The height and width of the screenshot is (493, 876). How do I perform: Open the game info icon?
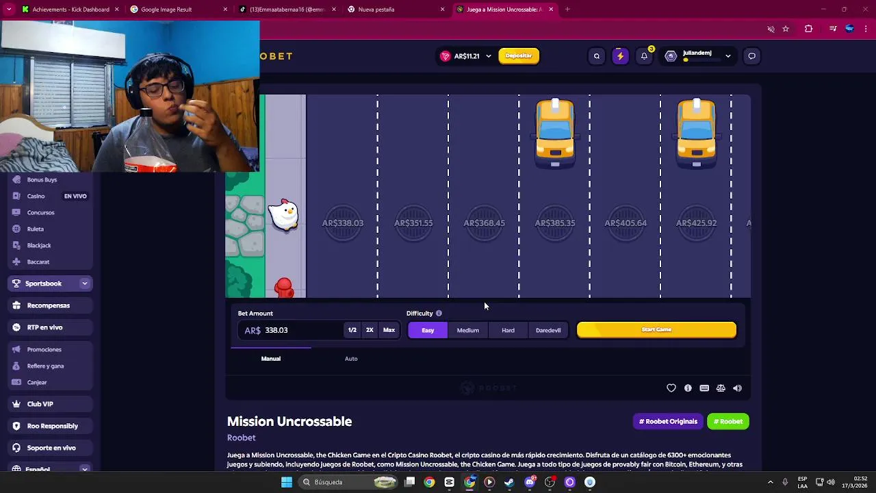[688, 388]
